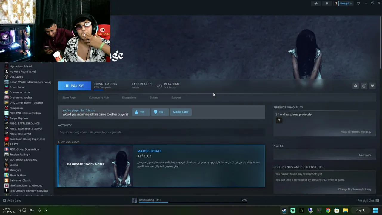Viewport: 382px width, 215px height.
Task: Open File Explorer from the taskbar
Action: (345, 210)
